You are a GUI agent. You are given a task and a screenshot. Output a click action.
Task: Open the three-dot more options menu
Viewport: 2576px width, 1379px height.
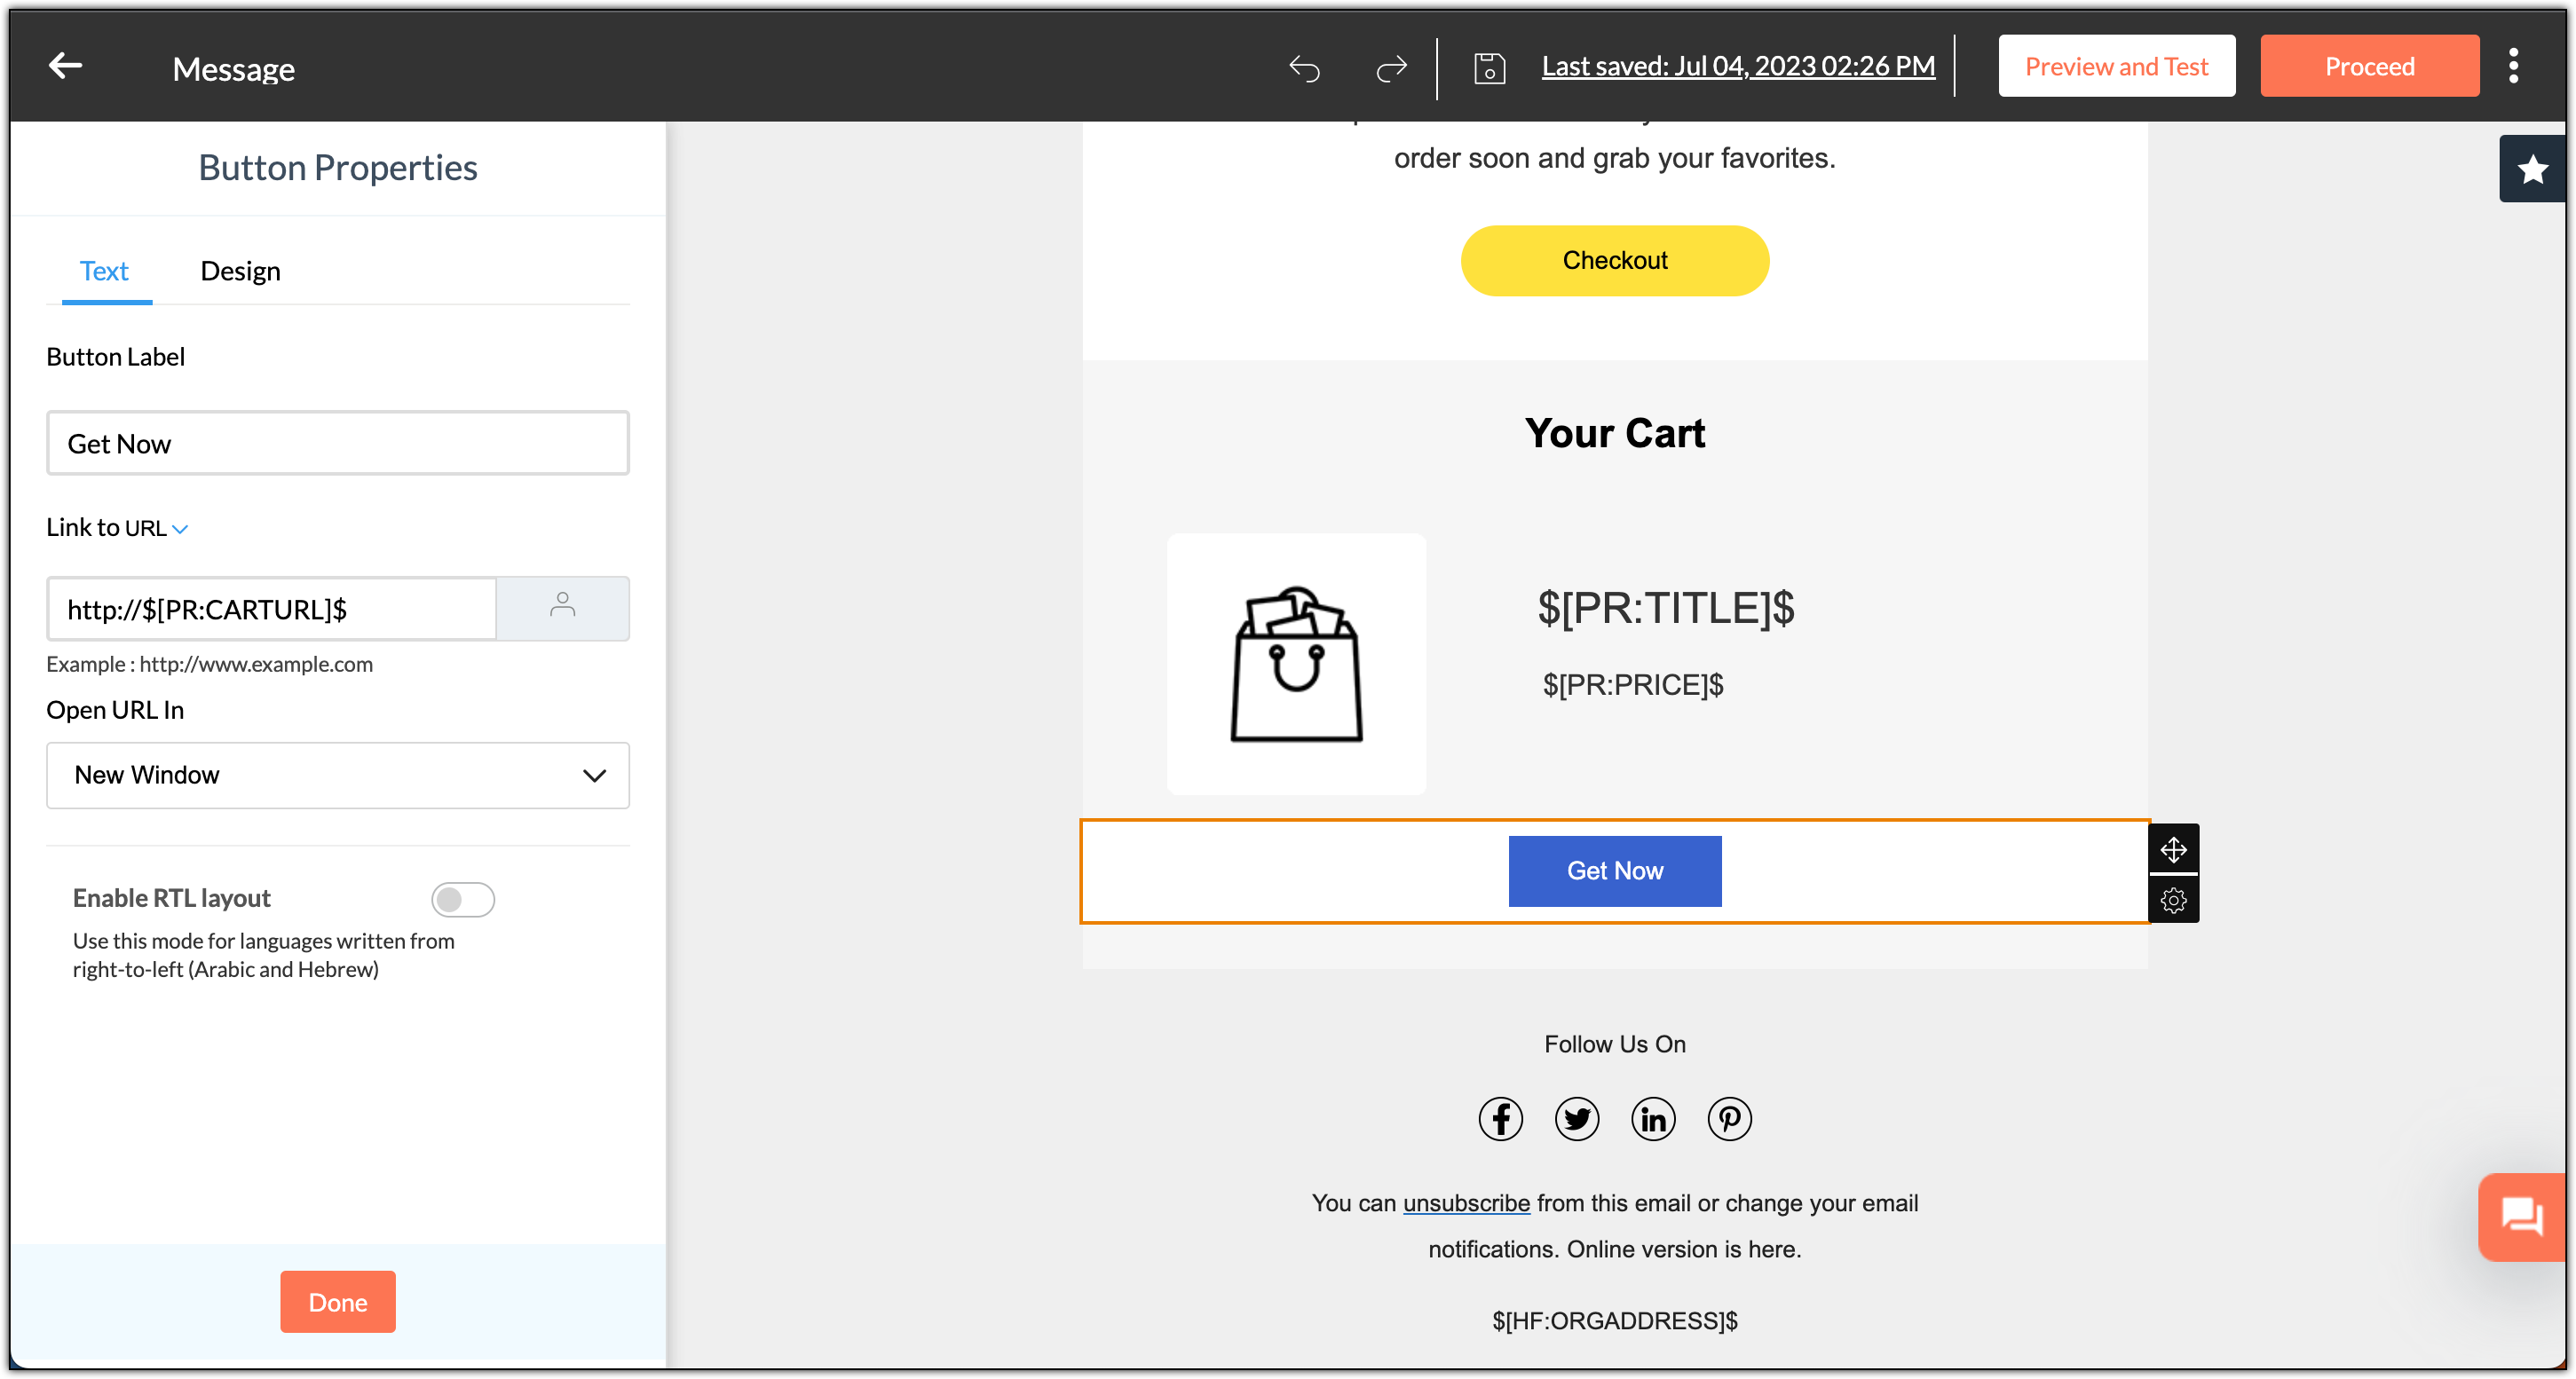coord(2514,66)
